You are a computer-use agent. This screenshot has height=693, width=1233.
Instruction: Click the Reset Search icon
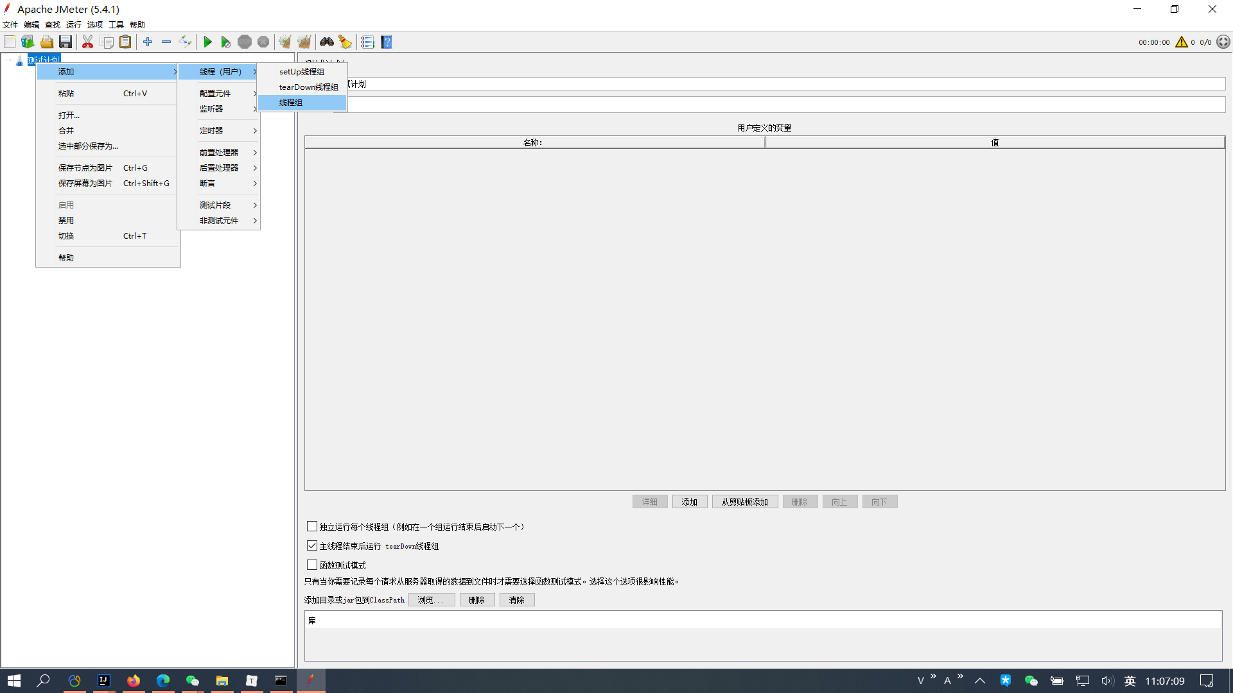[x=345, y=42]
